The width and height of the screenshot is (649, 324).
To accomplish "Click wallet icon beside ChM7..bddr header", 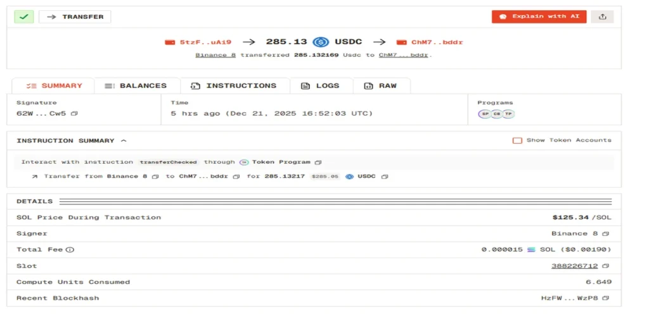I will (x=401, y=42).
